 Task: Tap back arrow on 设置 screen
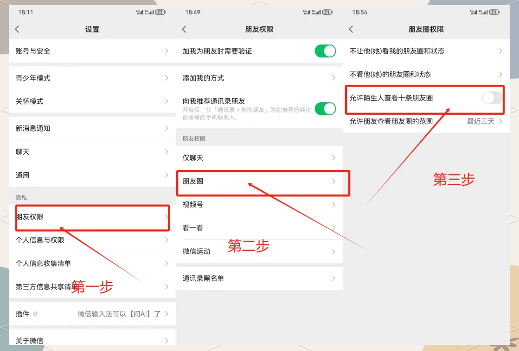coord(17,29)
